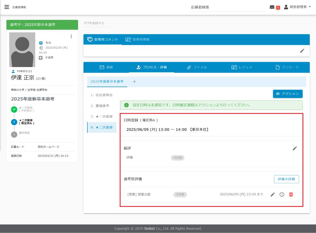Image resolution: width=316 pixels, height=233 pixels.
Task: Click the 評価の詳細 button
Action: tap(286, 179)
